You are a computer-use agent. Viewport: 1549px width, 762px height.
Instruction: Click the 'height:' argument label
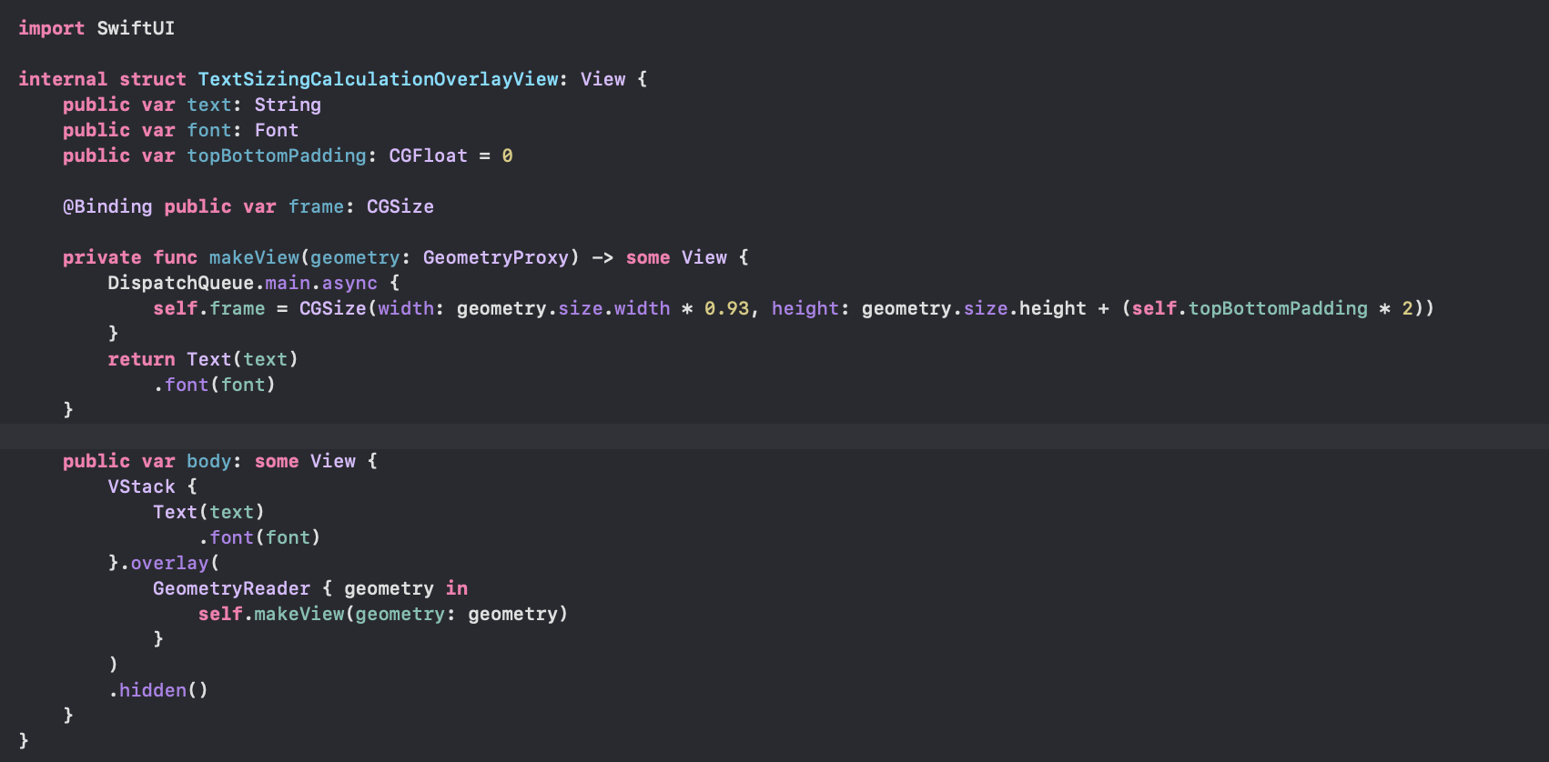click(810, 308)
